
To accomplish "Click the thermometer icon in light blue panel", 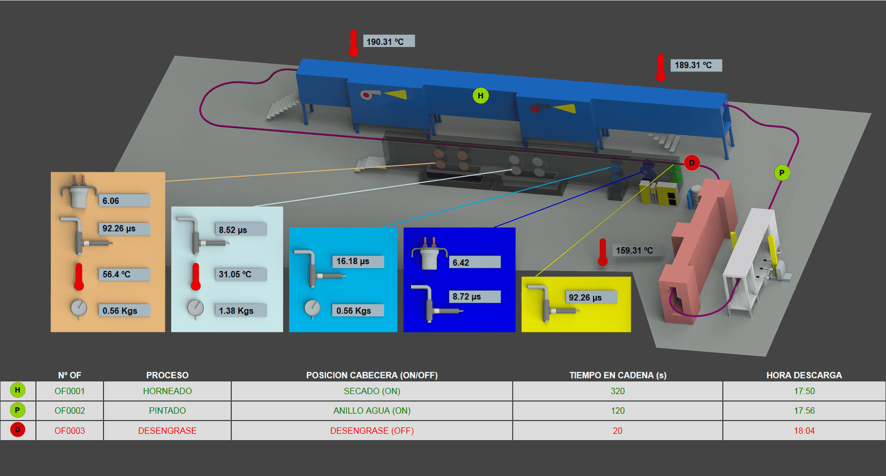I will [195, 277].
